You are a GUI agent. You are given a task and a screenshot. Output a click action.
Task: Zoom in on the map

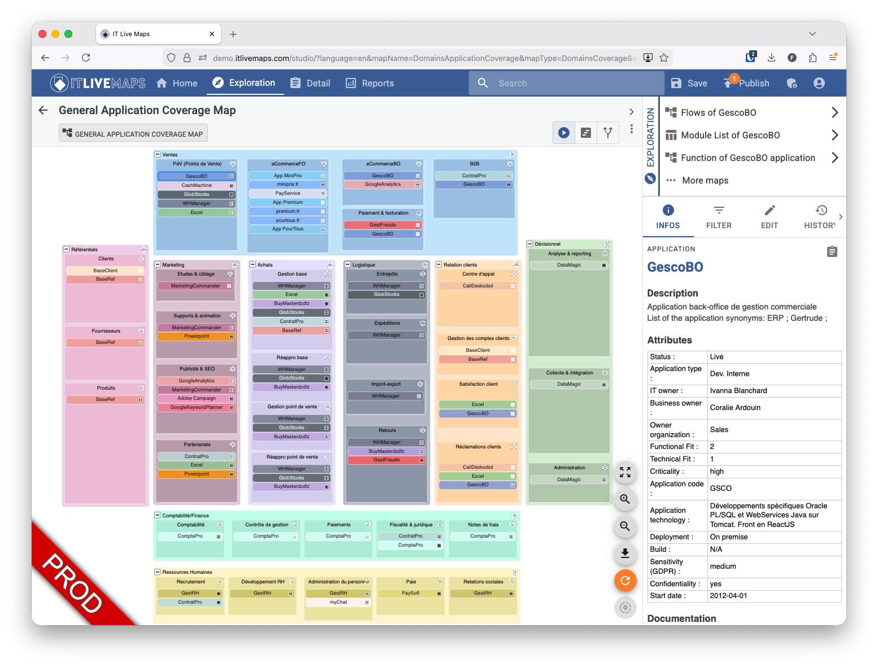click(x=625, y=499)
